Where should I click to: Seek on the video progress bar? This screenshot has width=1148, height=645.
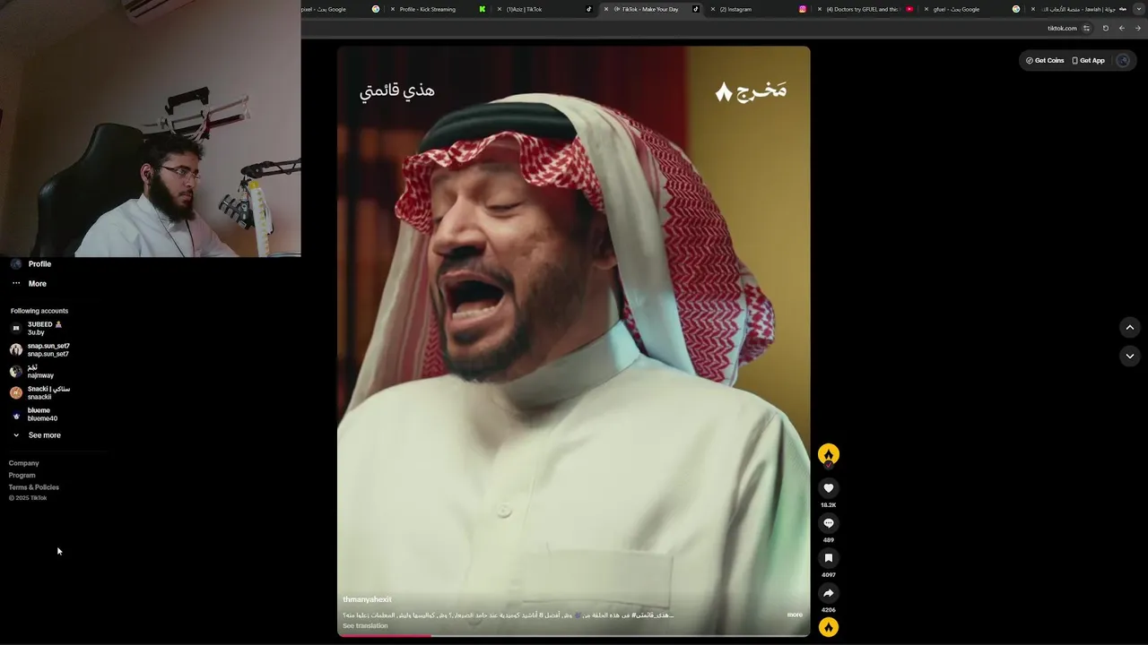point(574,635)
